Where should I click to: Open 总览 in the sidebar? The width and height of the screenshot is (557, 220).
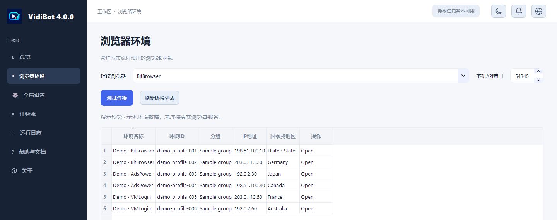click(44, 57)
